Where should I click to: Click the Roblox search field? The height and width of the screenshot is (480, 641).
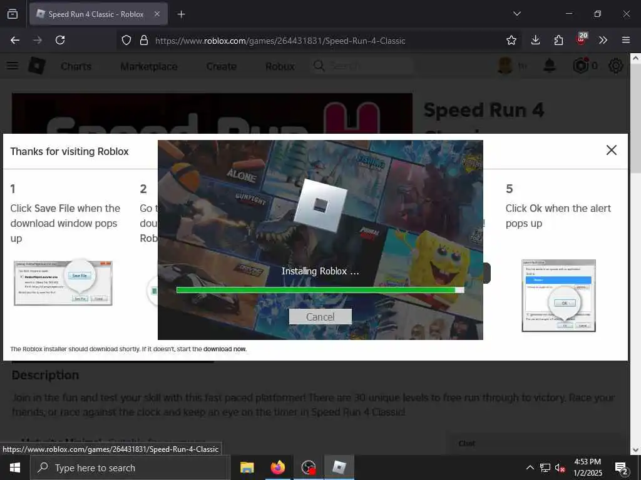coord(362,66)
